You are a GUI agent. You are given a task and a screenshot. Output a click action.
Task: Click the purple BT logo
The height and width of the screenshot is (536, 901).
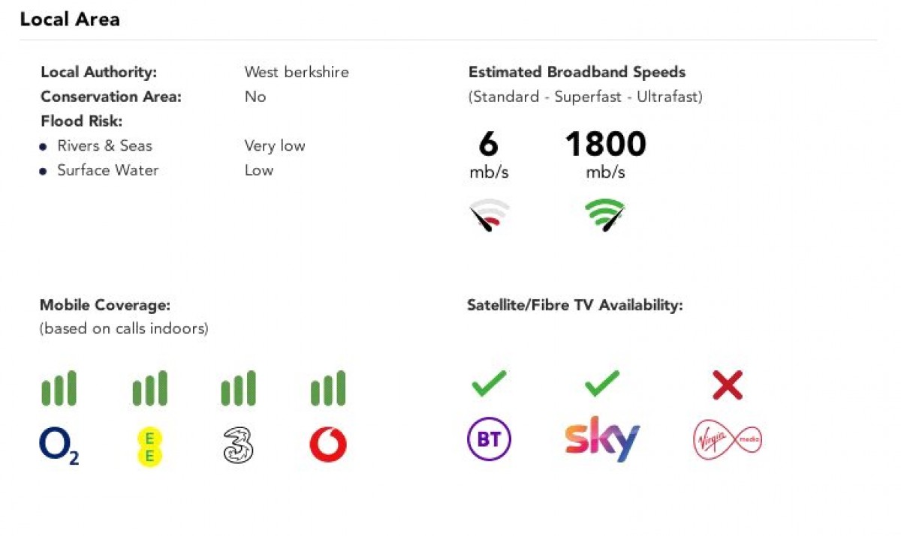489,439
